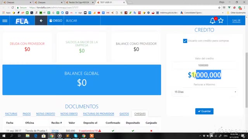
Task: Open Microsoft Store from taskbar
Action: [x=44, y=136]
